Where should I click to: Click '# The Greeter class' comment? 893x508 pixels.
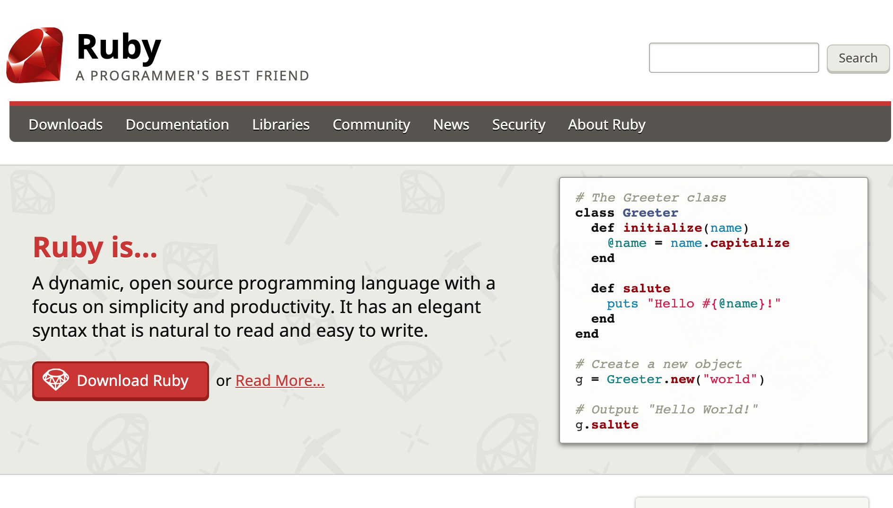650,198
